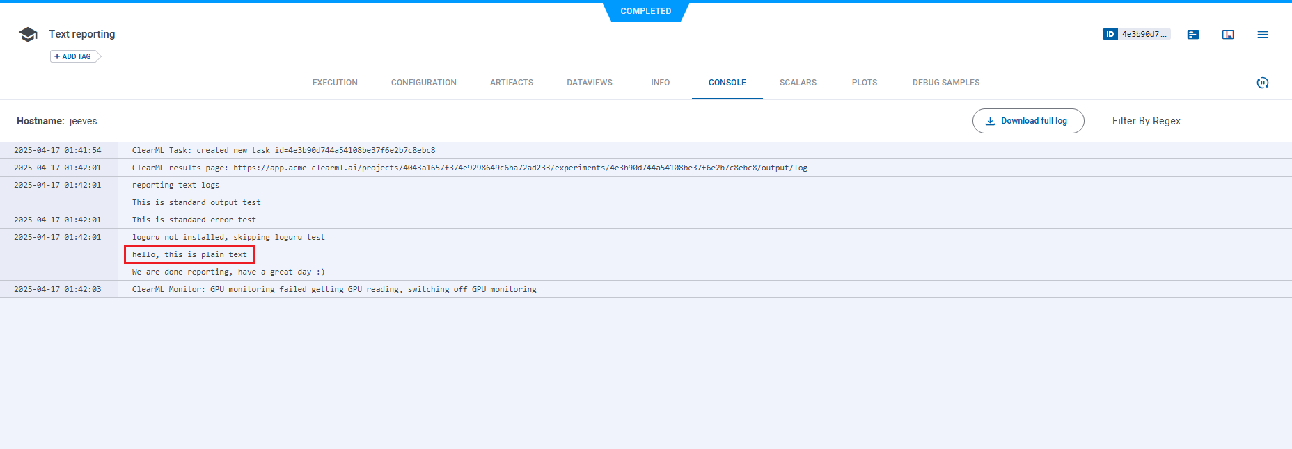Open the EXECUTION tab
Viewport: 1292px width, 449px height.
pyautogui.click(x=335, y=83)
